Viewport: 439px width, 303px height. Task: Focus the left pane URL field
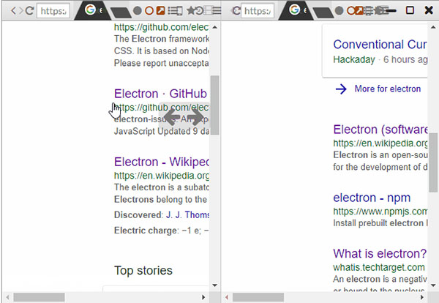pos(53,11)
